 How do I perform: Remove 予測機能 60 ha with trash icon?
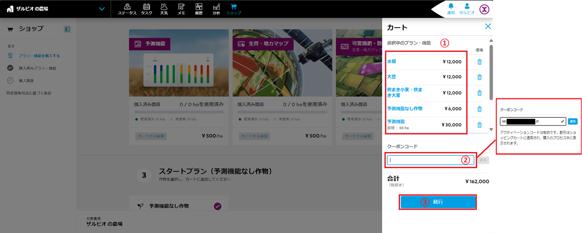(x=479, y=125)
